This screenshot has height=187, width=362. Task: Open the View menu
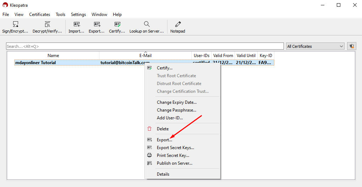pyautogui.click(x=19, y=15)
